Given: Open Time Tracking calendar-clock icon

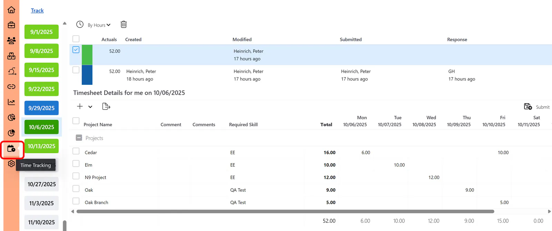Looking at the screenshot, I should pos(11,149).
